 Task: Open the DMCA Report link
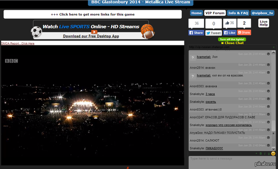18,44
